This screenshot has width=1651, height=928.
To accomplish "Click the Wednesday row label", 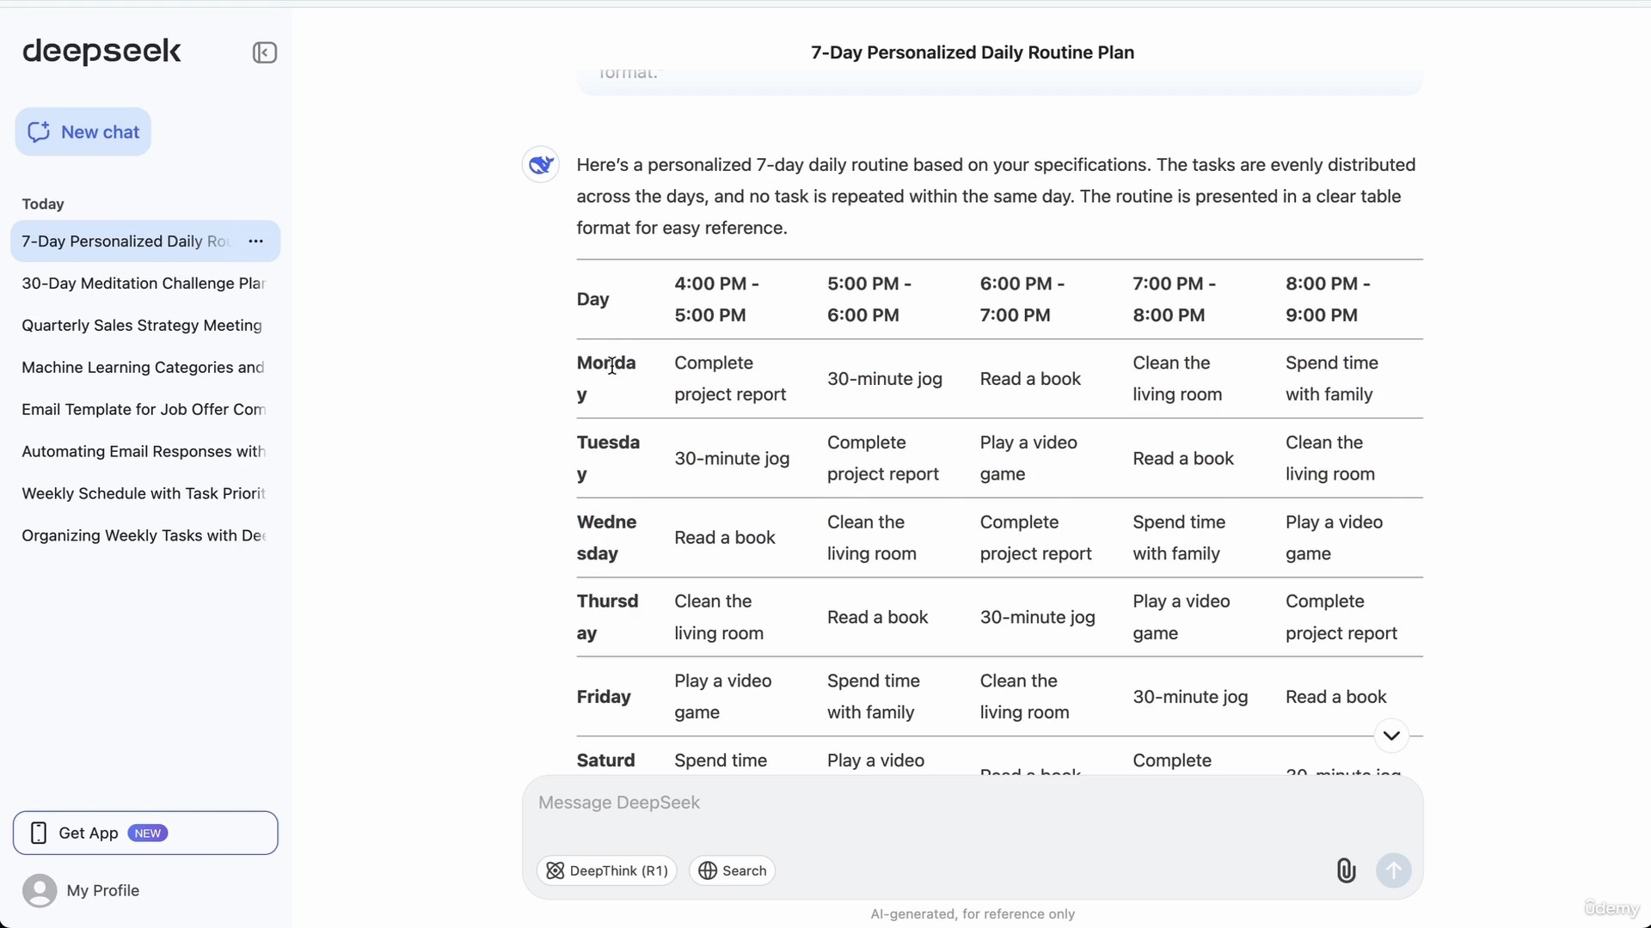I will (607, 538).
